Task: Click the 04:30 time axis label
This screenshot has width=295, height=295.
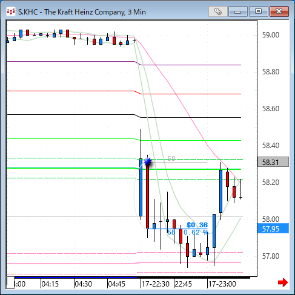Action: pyautogui.click(x=84, y=284)
